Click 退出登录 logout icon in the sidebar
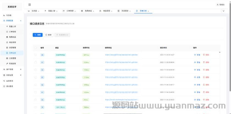 (x=4, y=86)
